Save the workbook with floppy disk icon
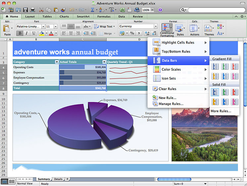This screenshot has height=186, width=247. (x=25, y=10)
